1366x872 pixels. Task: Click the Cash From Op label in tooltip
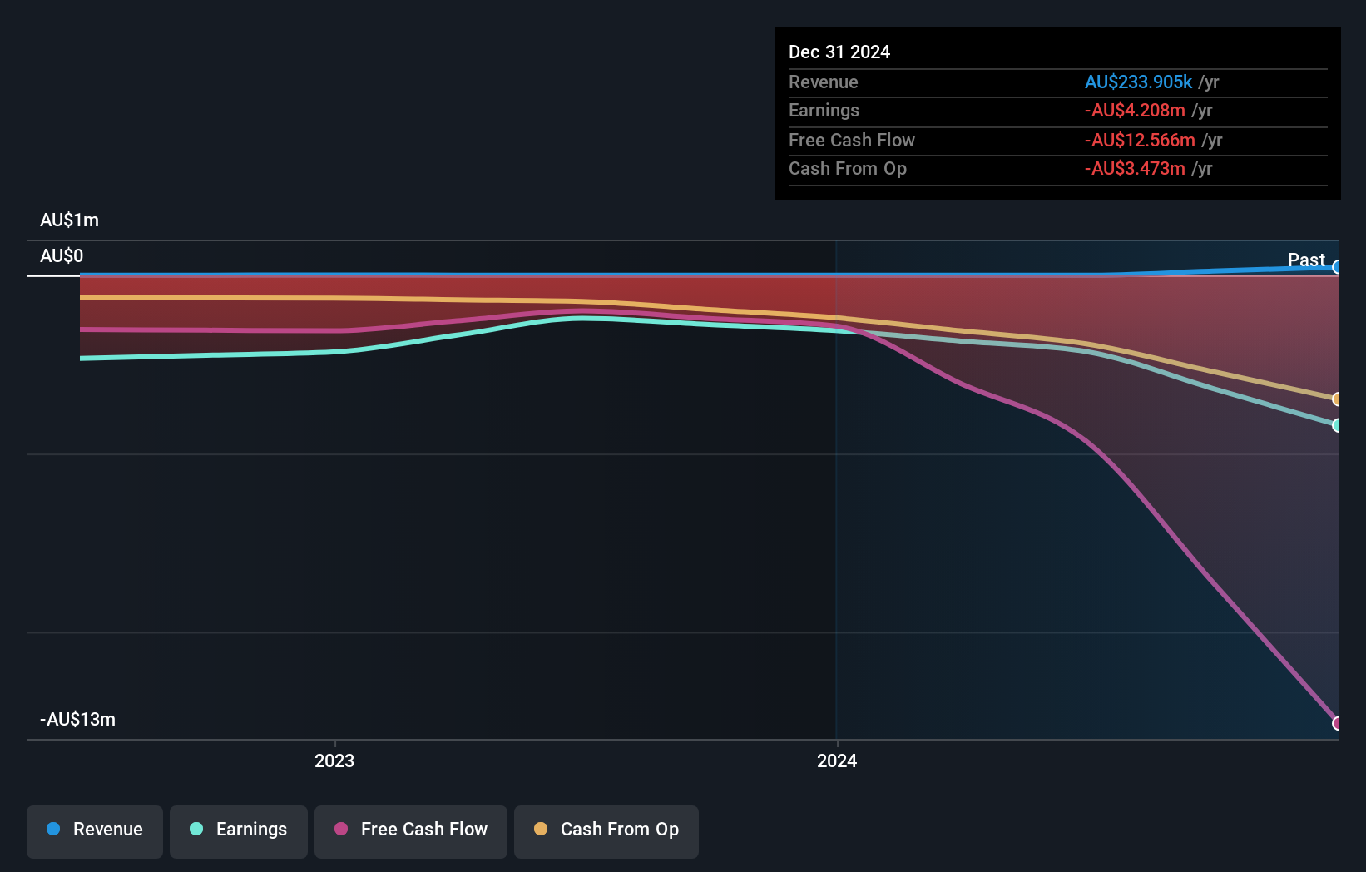click(848, 168)
